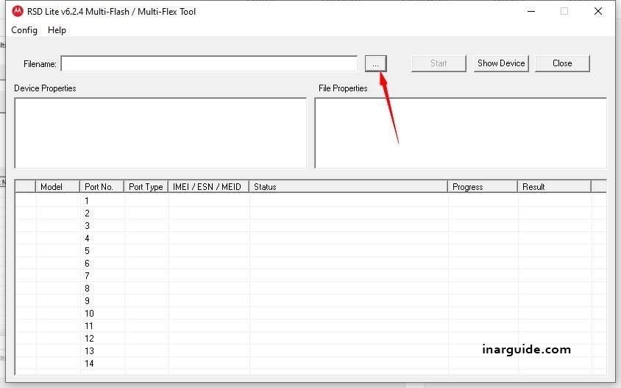Open the Config menu
Image resolution: width=621 pixels, height=388 pixels.
click(x=24, y=30)
